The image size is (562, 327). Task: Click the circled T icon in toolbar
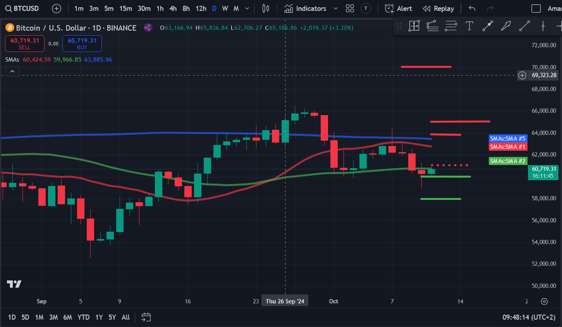coord(366,9)
